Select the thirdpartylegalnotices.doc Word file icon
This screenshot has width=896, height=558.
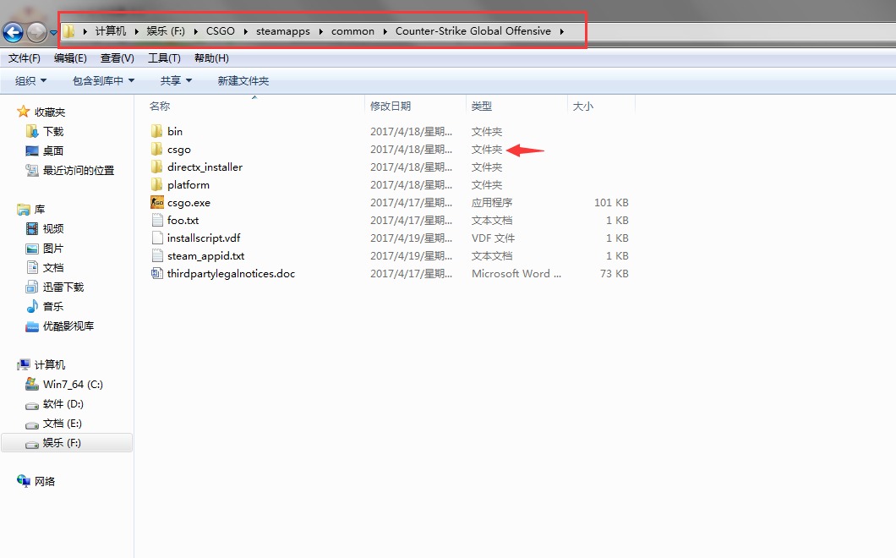tap(156, 274)
